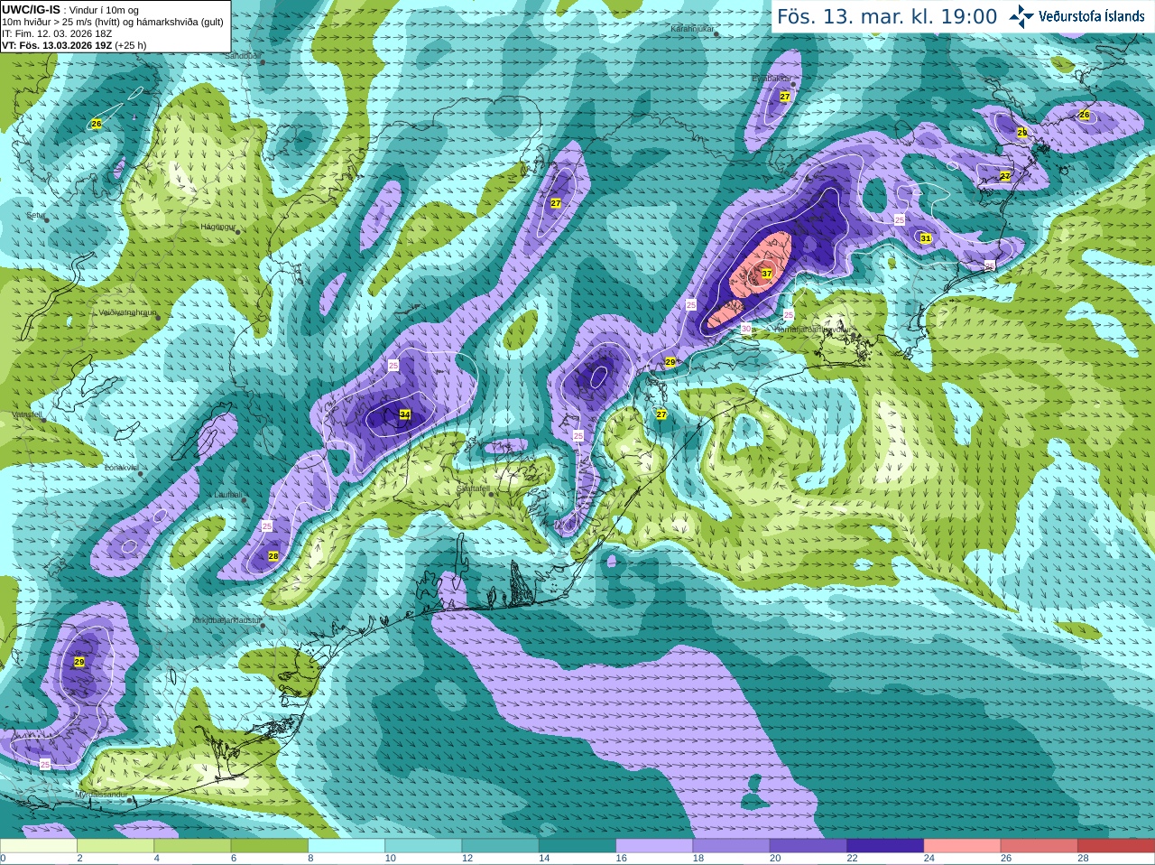Click the Vatnsfell place label

tap(26, 414)
